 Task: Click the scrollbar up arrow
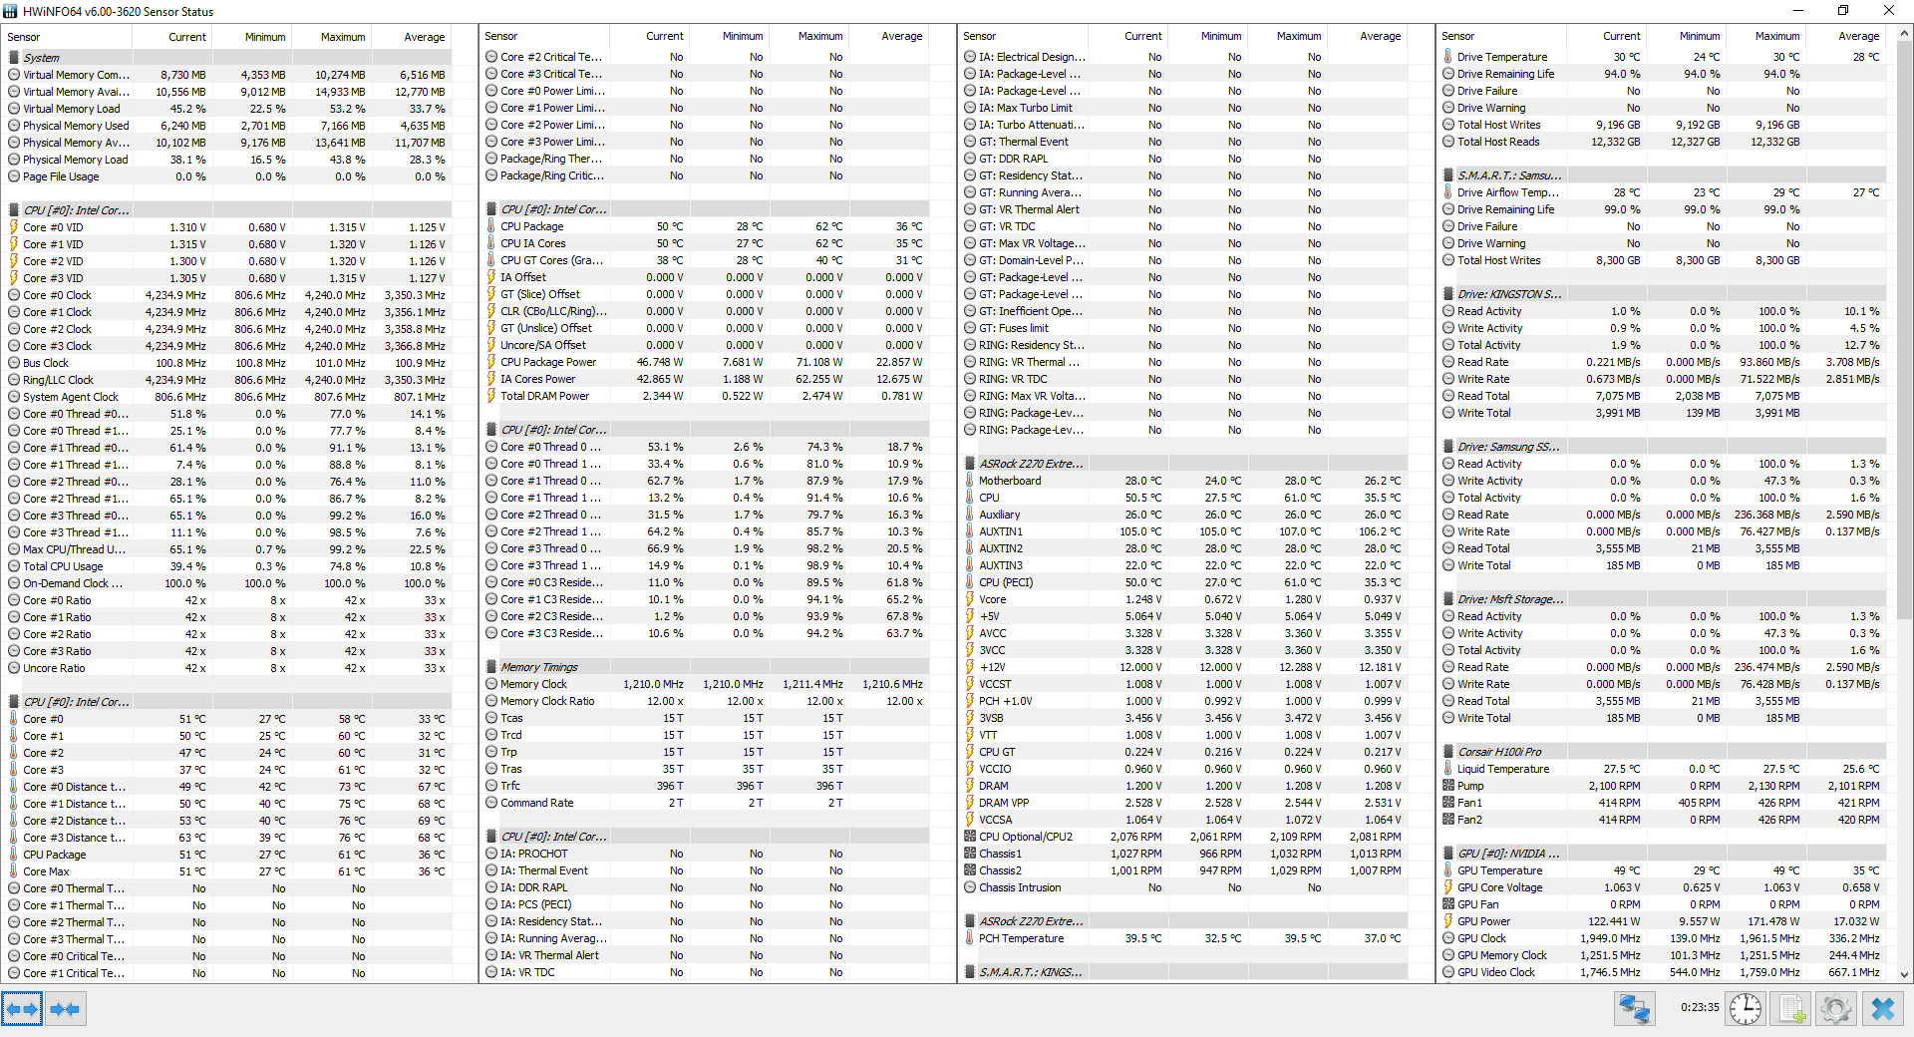(1905, 34)
